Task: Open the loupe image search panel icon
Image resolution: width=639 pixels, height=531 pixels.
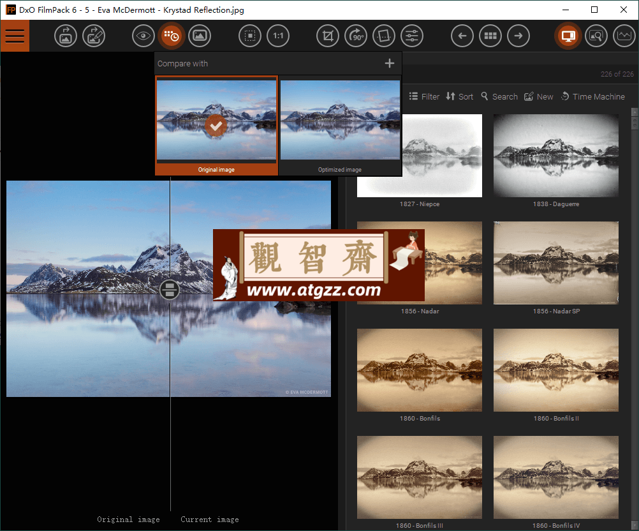Action: 596,36
